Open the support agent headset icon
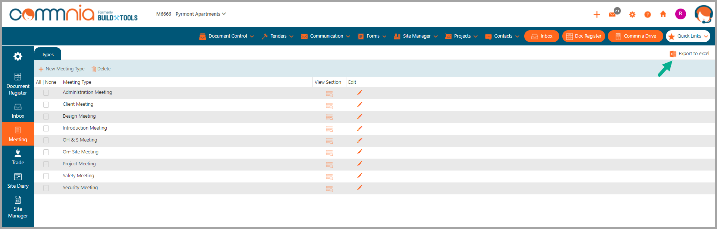The width and height of the screenshot is (717, 229). (704, 15)
